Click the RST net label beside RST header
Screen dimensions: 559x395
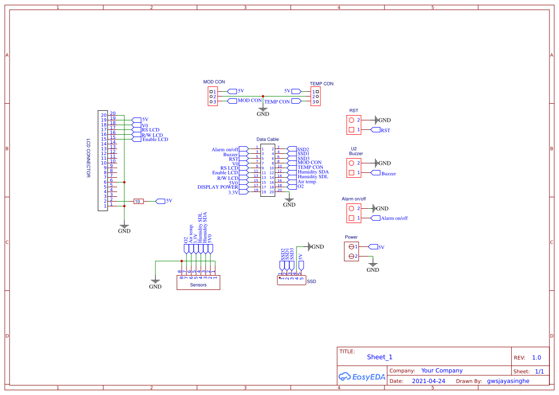click(x=385, y=130)
